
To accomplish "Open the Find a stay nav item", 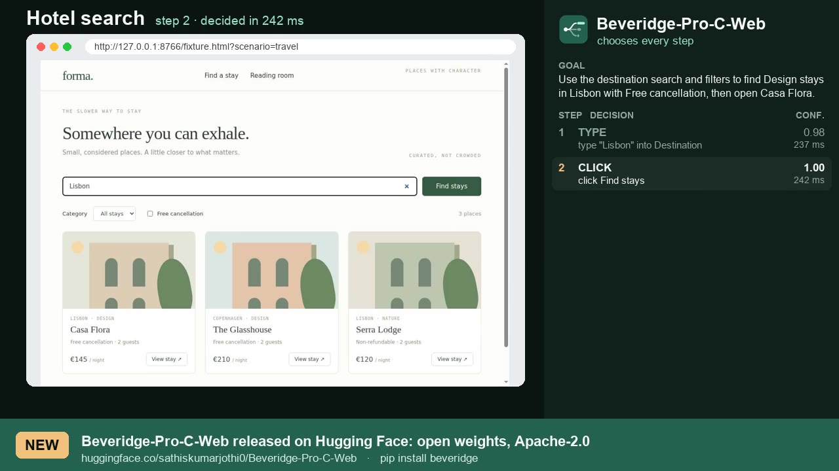I will coord(222,76).
